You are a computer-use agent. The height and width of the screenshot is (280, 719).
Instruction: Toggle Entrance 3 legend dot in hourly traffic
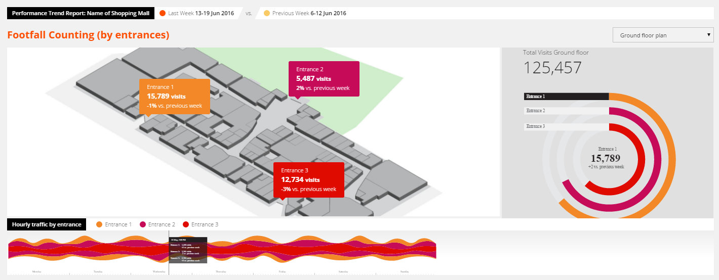(x=185, y=224)
